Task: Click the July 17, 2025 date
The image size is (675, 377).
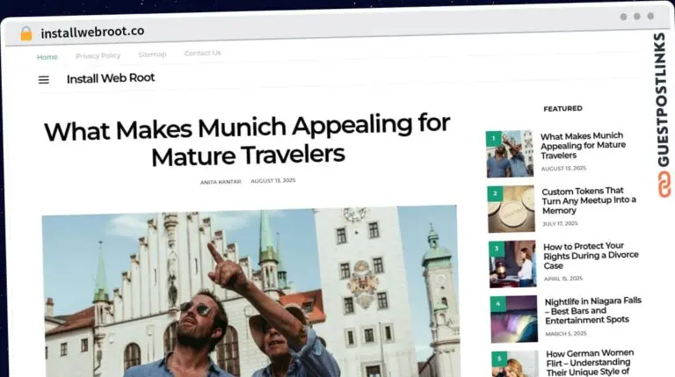Action: point(560,224)
